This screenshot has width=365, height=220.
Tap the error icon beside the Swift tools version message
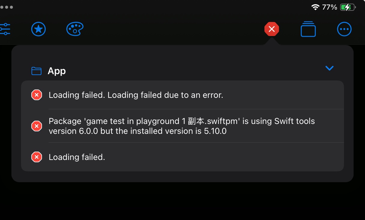(37, 126)
